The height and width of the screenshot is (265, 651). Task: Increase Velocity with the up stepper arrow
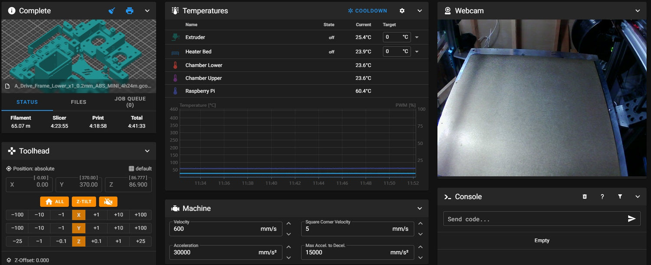pos(289,224)
